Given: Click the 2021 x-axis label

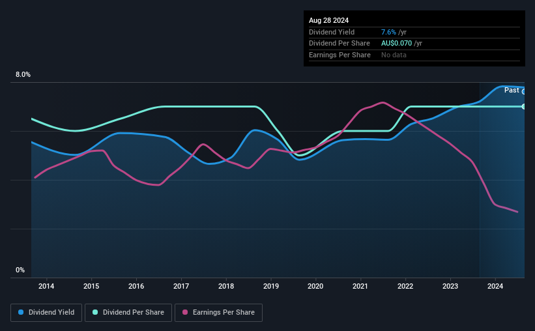Looking at the screenshot, I should click(x=360, y=286).
